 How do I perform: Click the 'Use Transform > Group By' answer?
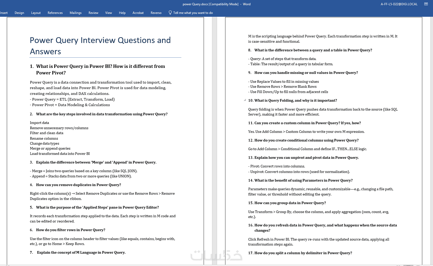point(319,214)
